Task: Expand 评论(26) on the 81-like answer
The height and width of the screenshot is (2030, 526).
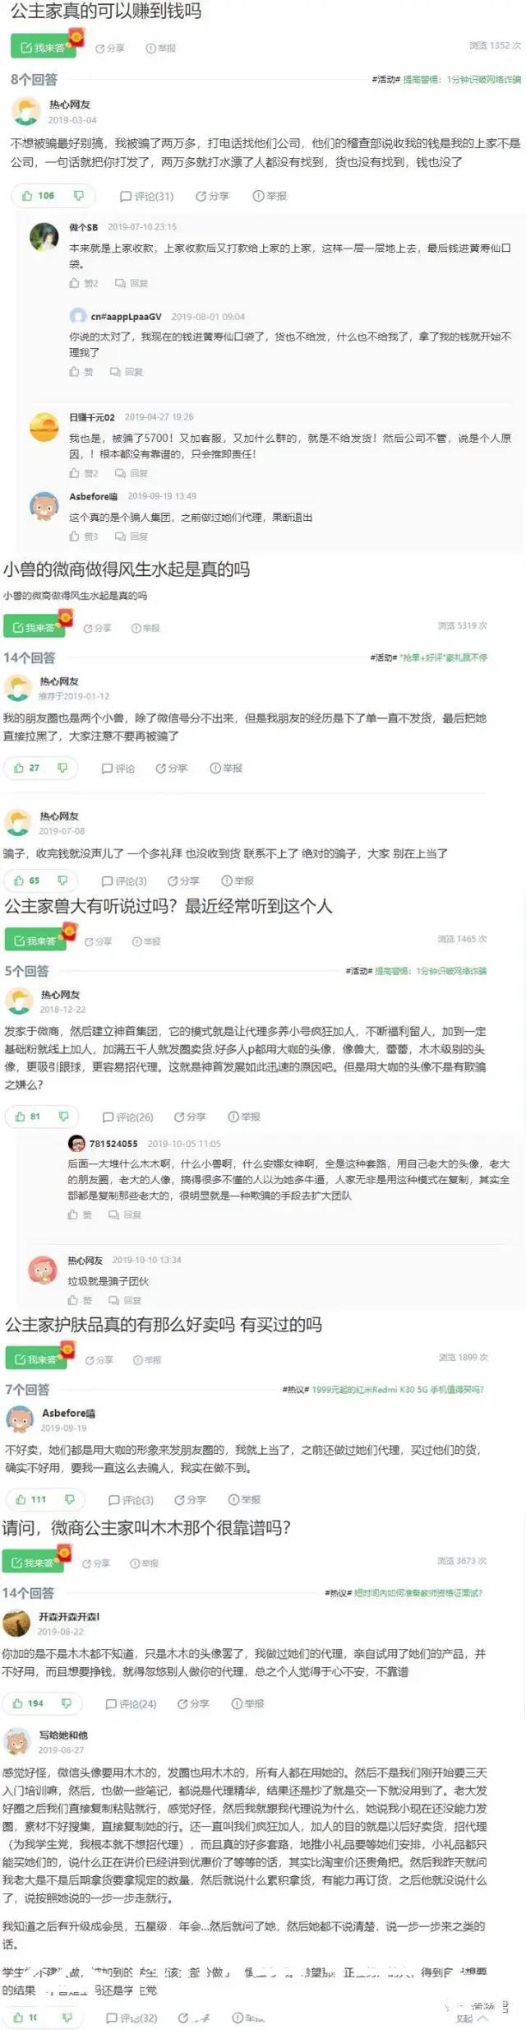Action: (127, 1117)
